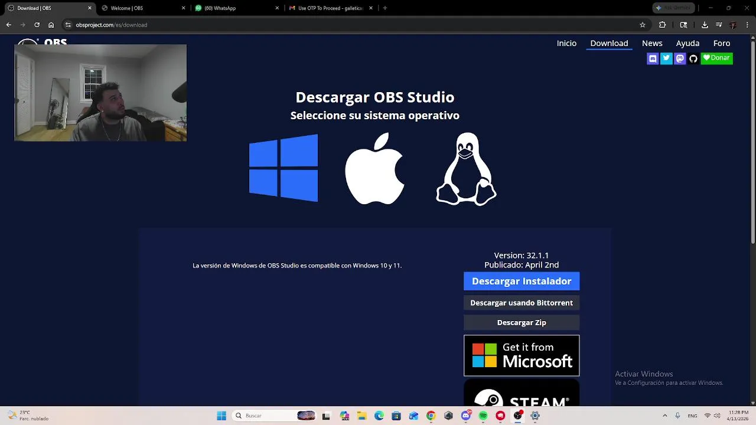Viewport: 756px width, 425px height.
Task: Click the green Donar button
Action: 716,58
